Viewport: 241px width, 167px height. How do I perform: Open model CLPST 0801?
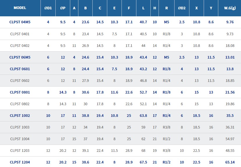20,92
